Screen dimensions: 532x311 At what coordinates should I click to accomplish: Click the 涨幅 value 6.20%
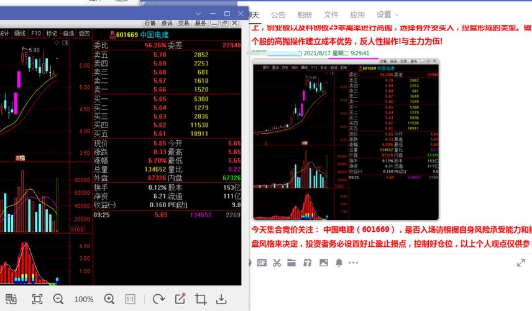[x=157, y=160]
